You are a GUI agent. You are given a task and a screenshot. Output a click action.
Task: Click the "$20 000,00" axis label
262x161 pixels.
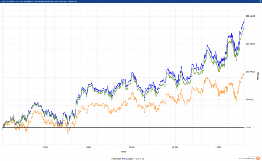click(250, 16)
